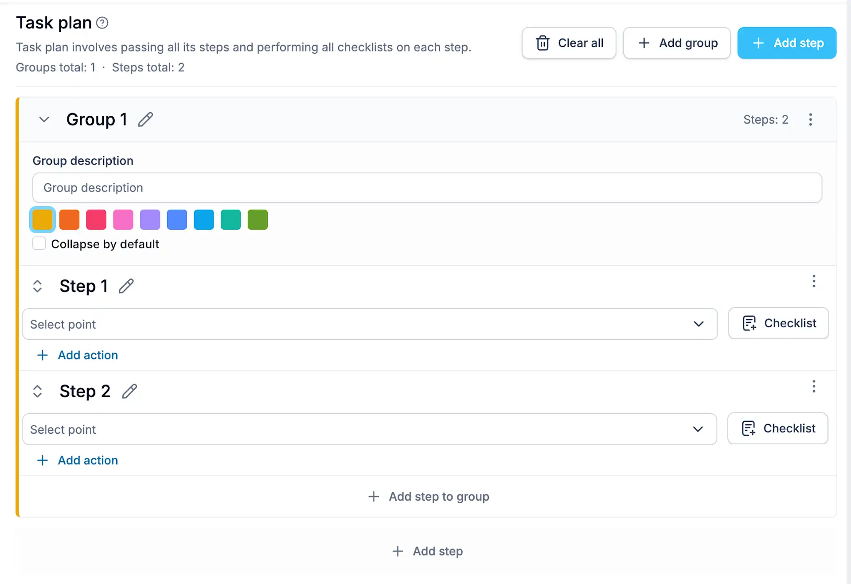The height and width of the screenshot is (584, 851).
Task: Select the royal blue group color swatch
Action: (x=177, y=219)
